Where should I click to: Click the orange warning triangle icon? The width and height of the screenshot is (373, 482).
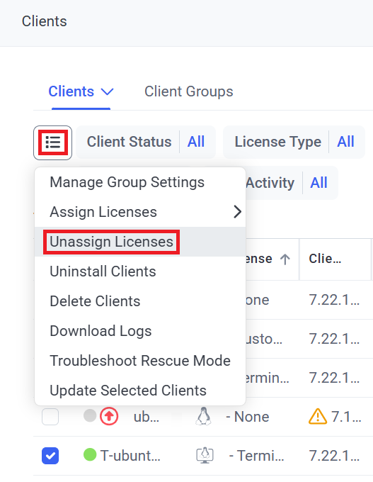pyautogui.click(x=318, y=416)
